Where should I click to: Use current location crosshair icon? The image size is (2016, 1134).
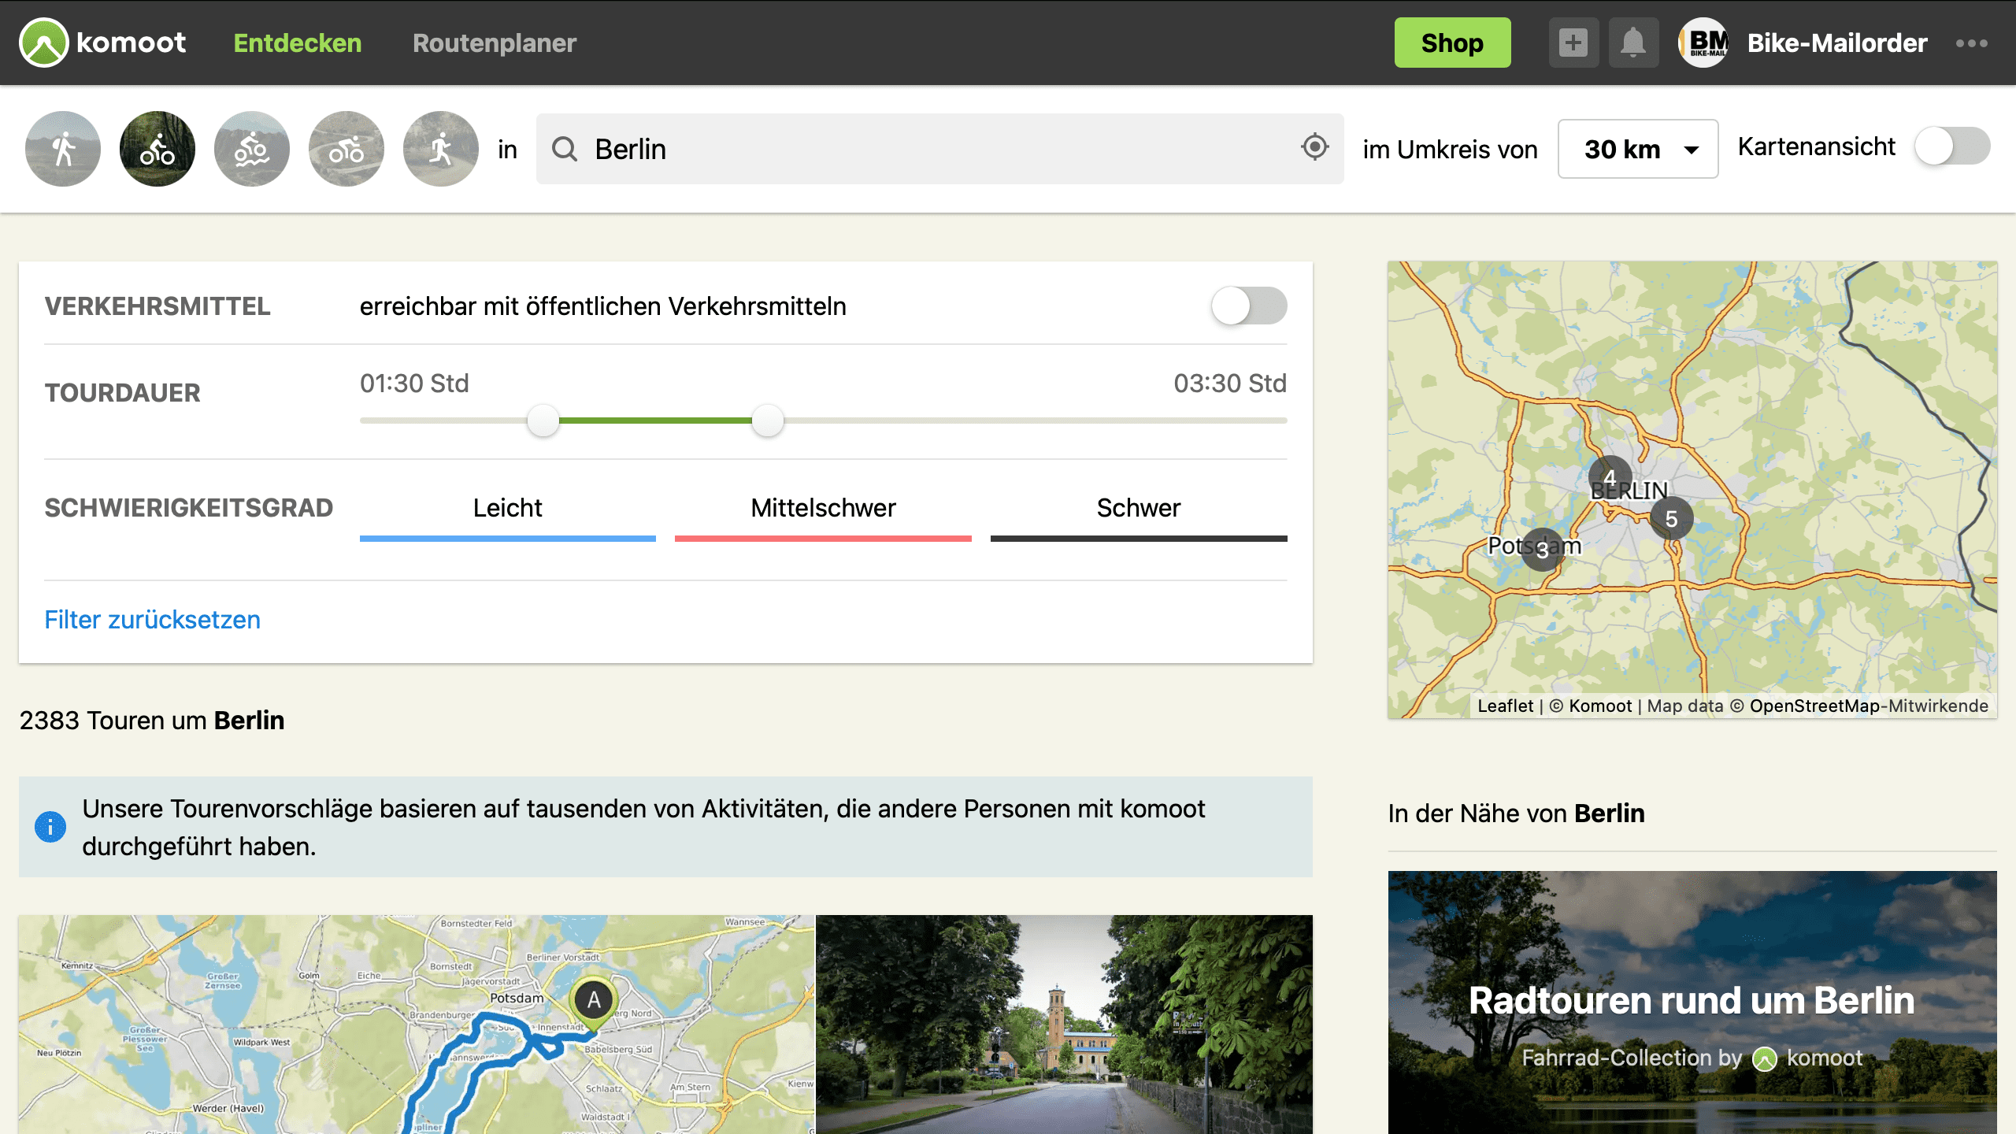[1315, 147]
